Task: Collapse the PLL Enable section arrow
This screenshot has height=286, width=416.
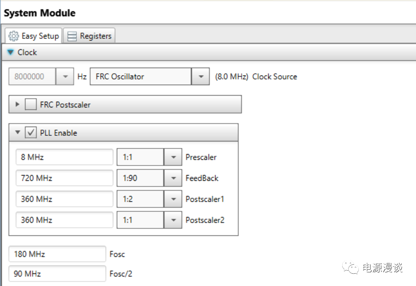Action: (x=17, y=133)
